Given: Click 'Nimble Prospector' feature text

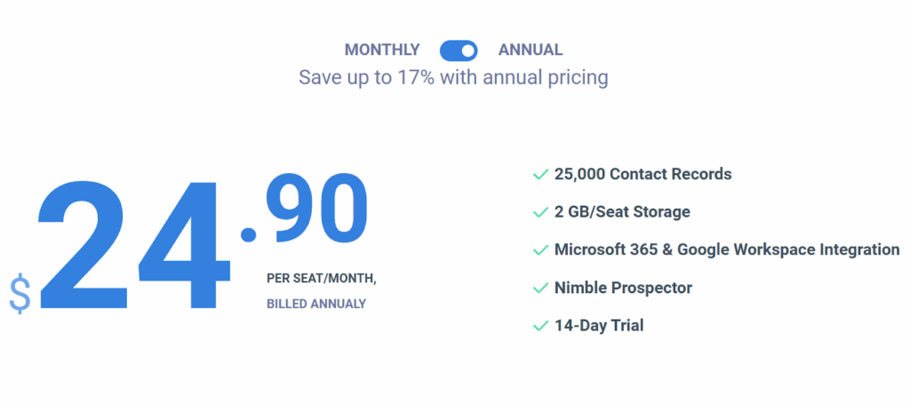Looking at the screenshot, I should point(623,288).
